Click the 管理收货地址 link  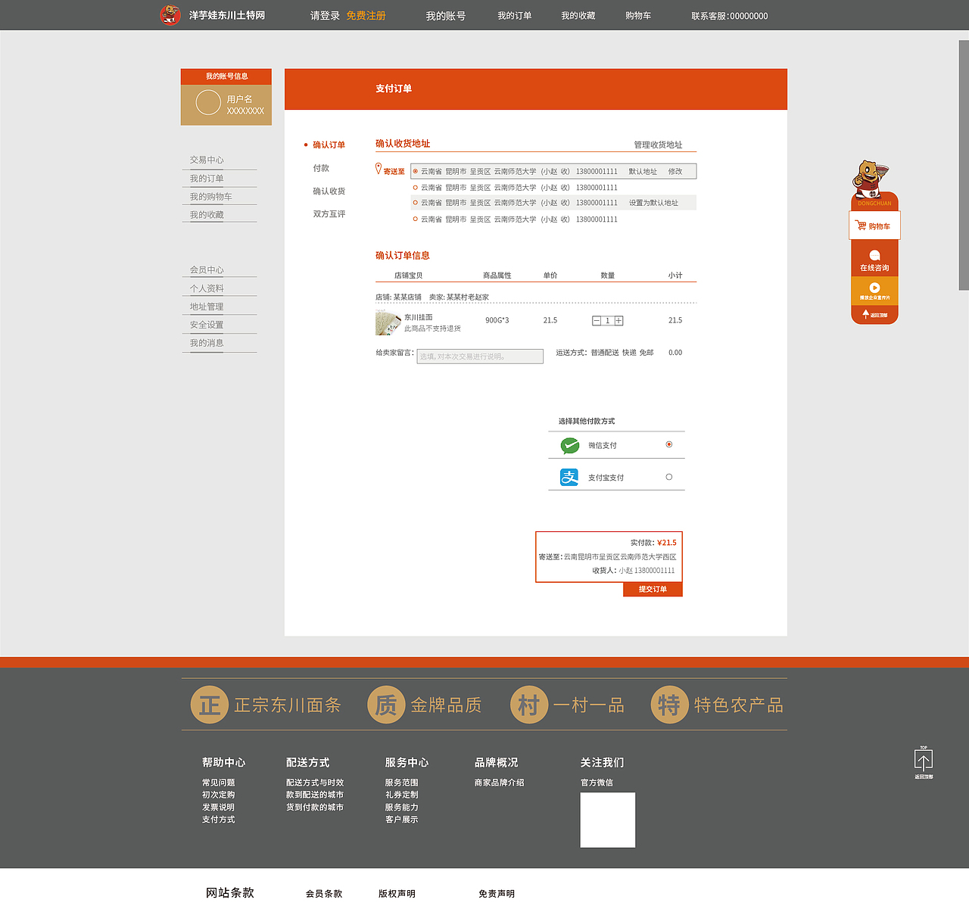click(658, 145)
